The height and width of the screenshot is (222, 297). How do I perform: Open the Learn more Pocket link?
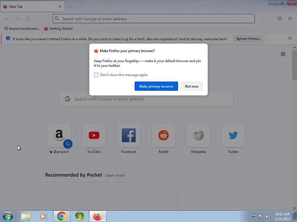[x=115, y=175]
